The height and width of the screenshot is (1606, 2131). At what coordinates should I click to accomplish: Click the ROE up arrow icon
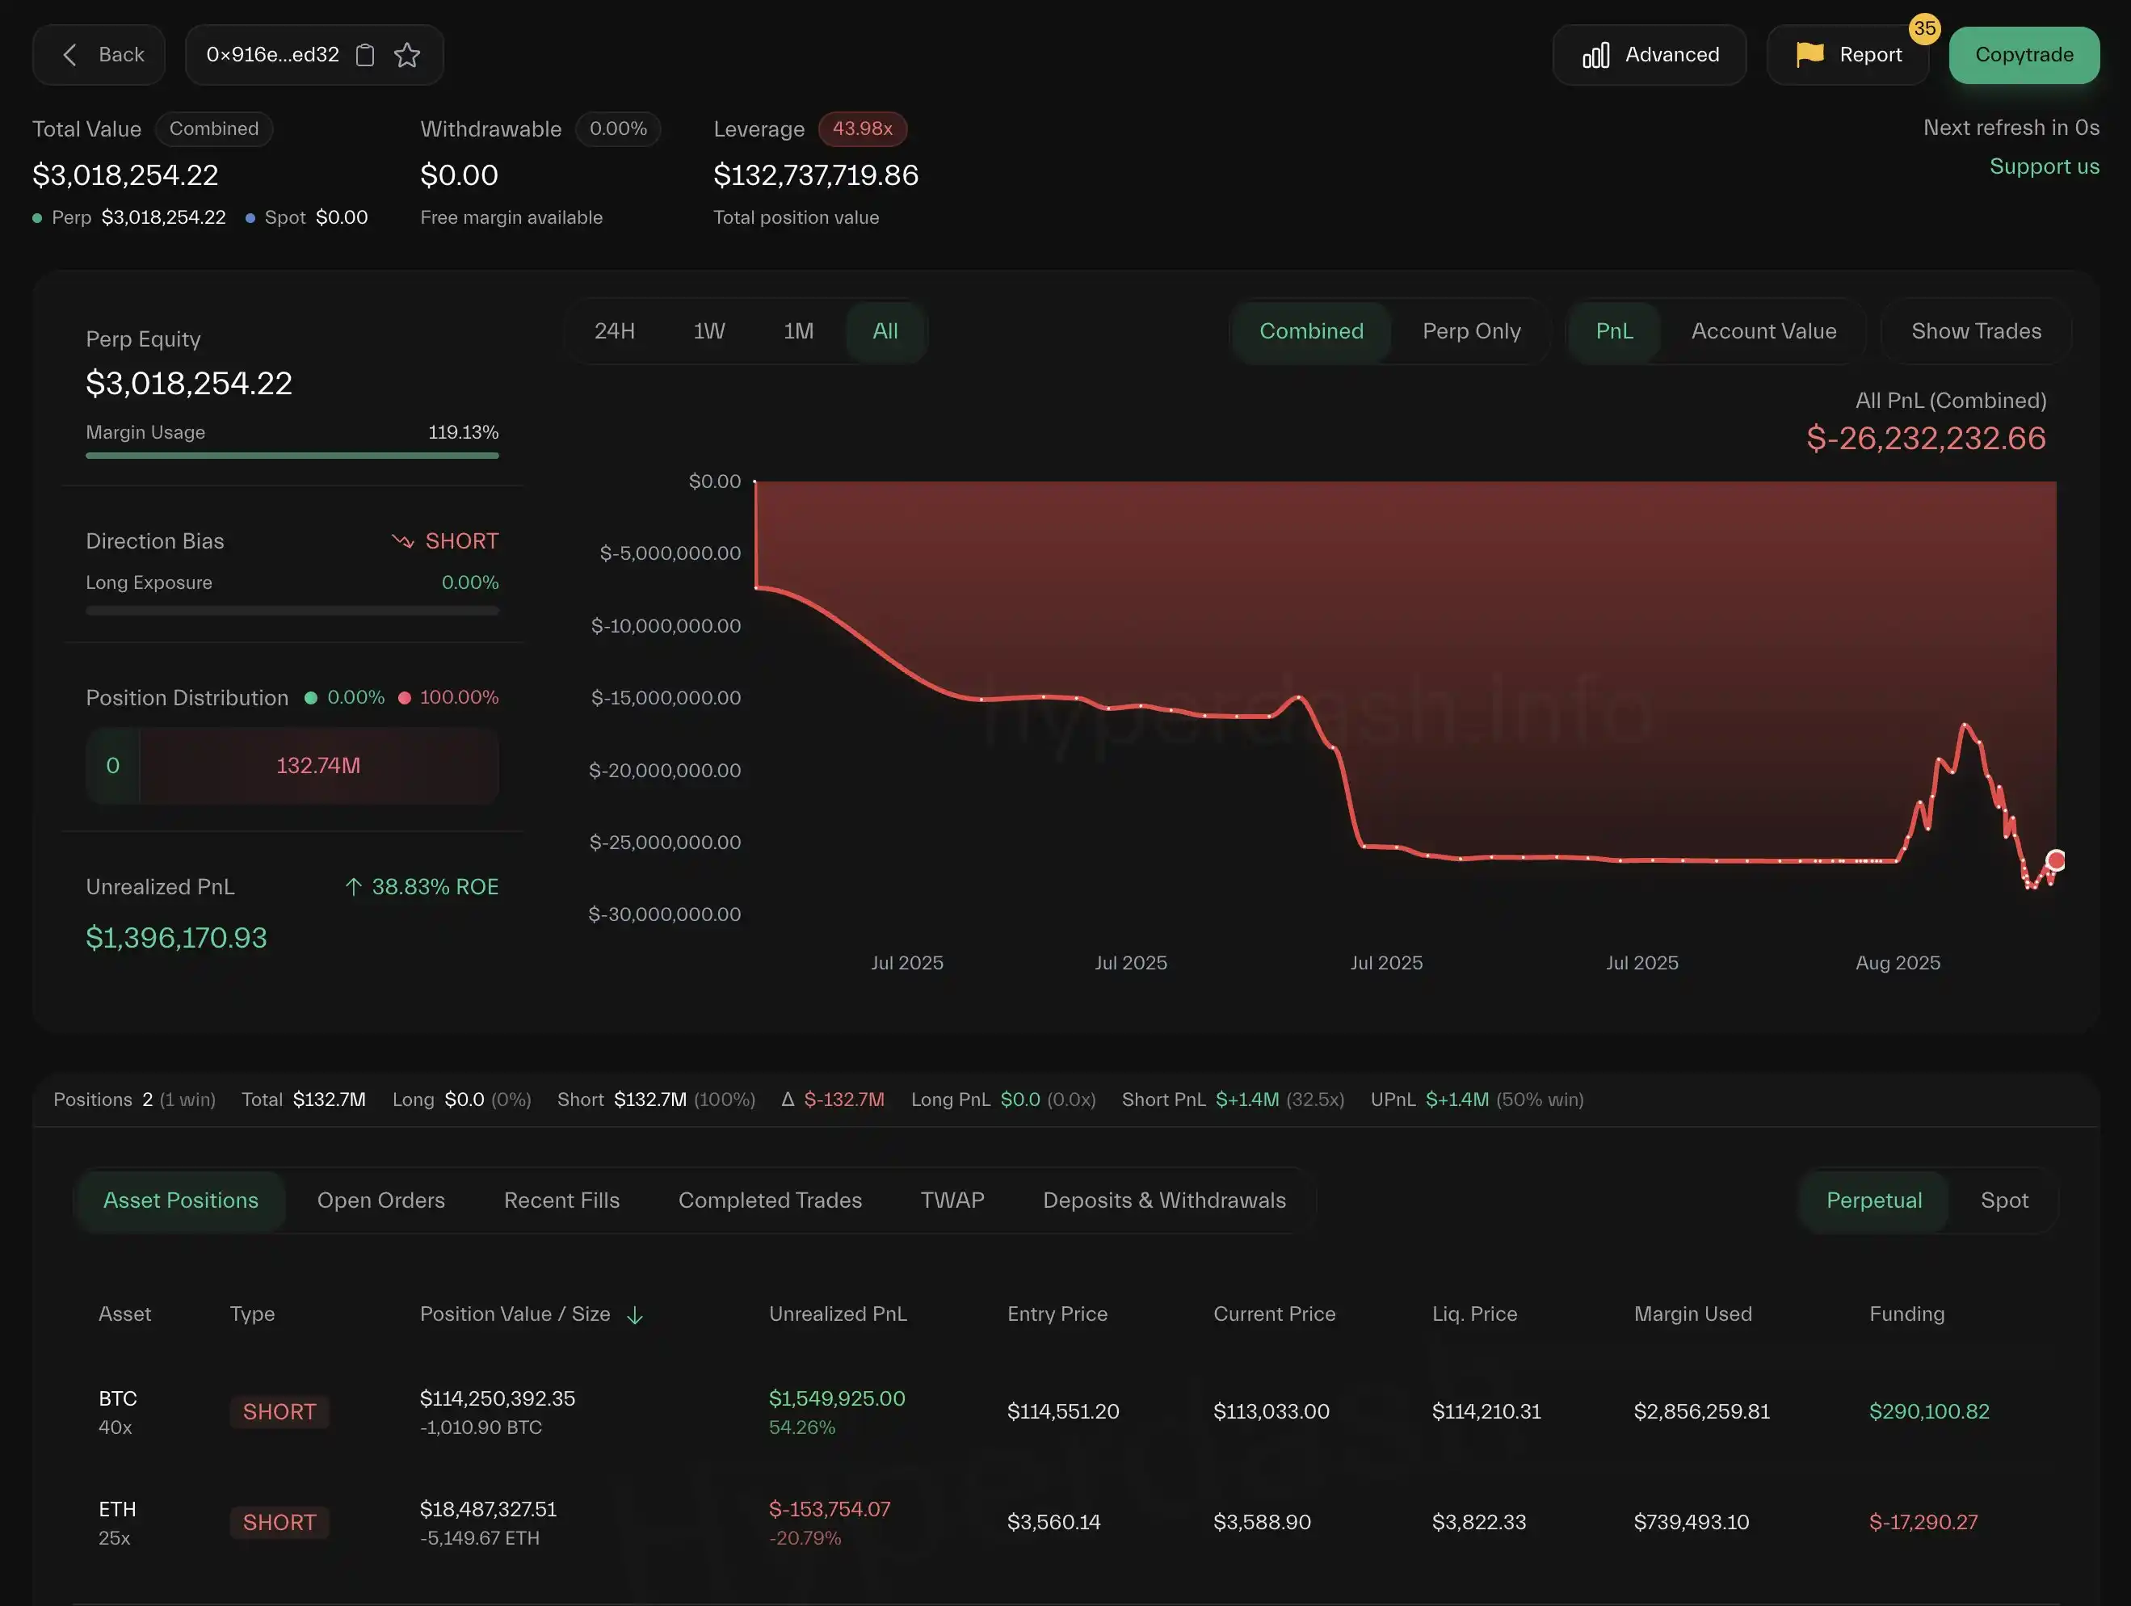click(354, 887)
